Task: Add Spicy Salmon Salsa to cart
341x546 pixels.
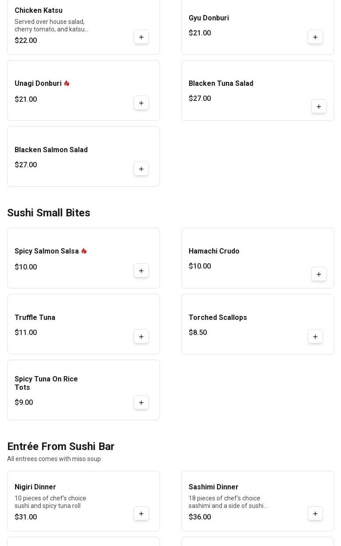Action: [x=141, y=271]
